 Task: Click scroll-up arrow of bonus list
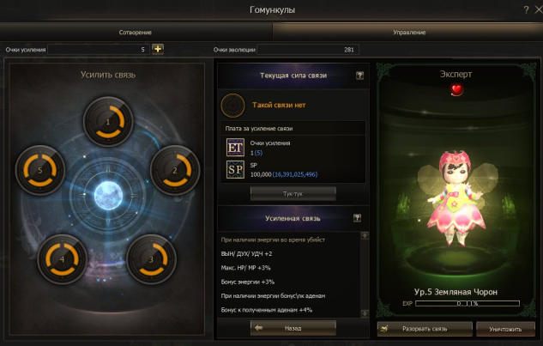pos(365,236)
